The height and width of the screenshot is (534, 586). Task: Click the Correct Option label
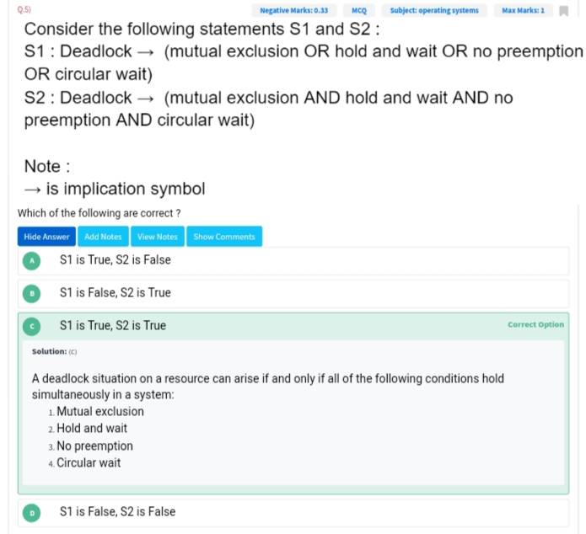pyautogui.click(x=535, y=324)
